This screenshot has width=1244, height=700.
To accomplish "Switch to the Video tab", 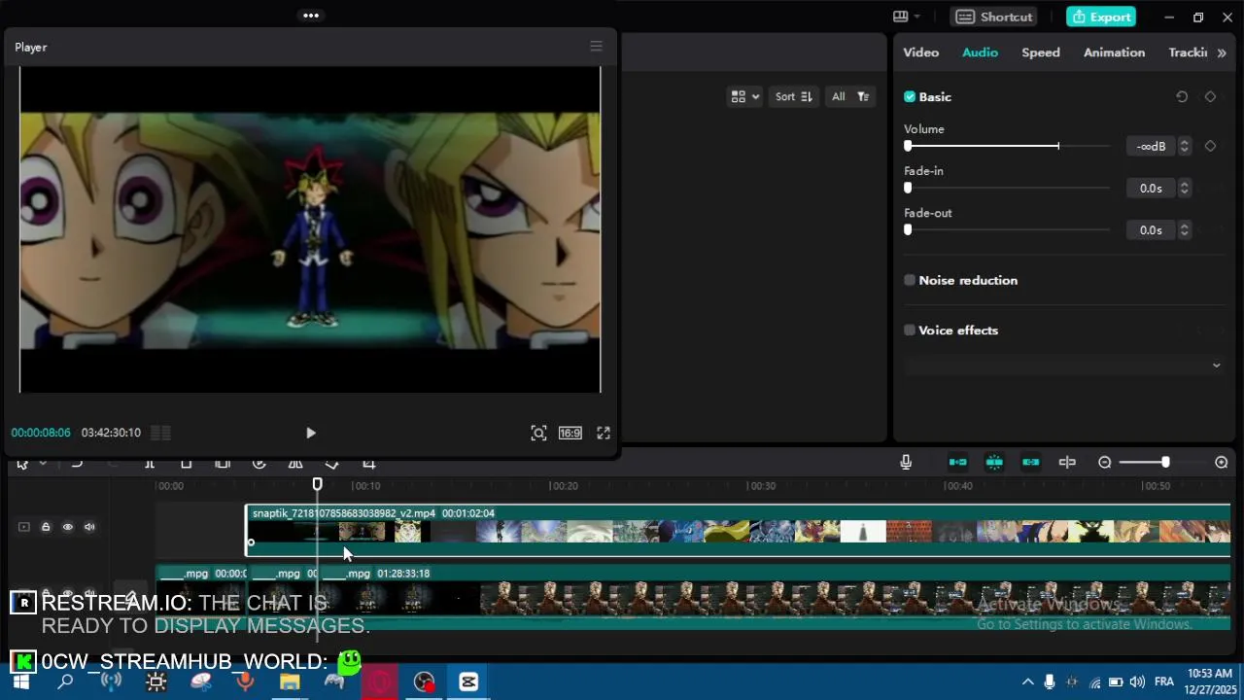I will tap(920, 52).
